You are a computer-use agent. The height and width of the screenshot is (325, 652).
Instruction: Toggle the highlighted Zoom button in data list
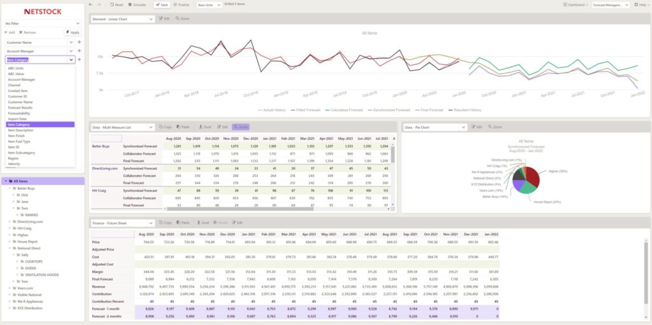(241, 127)
